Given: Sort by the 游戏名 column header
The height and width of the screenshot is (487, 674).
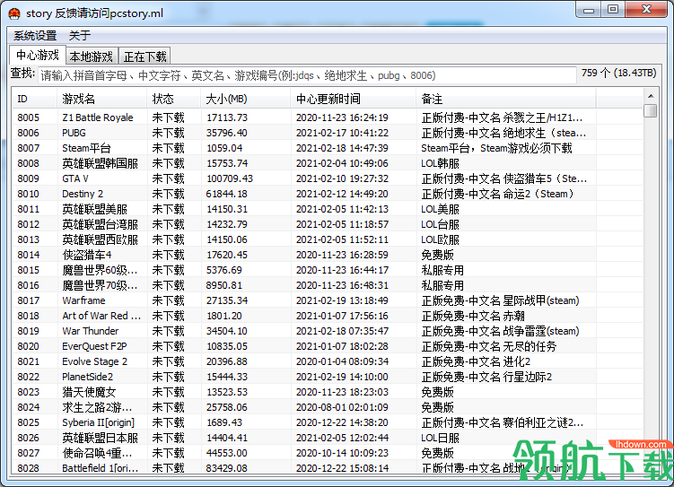Looking at the screenshot, I should [x=101, y=100].
